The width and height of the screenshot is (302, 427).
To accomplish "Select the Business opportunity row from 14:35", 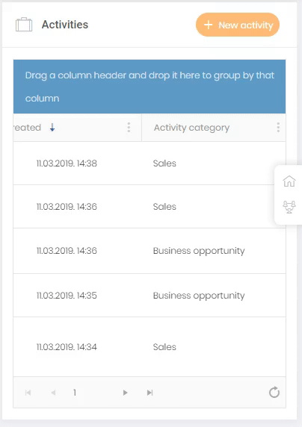I will click(x=150, y=295).
